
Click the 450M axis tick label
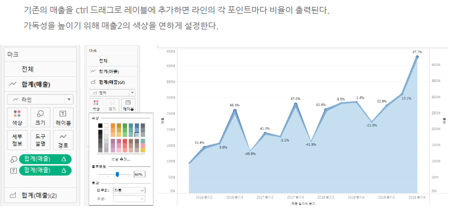coord(171,51)
